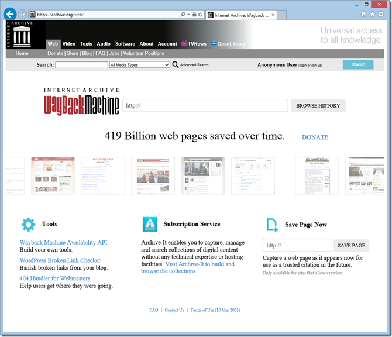Open the OpenLibrary section
Viewport: 392px width, 337px height.
coord(228,43)
